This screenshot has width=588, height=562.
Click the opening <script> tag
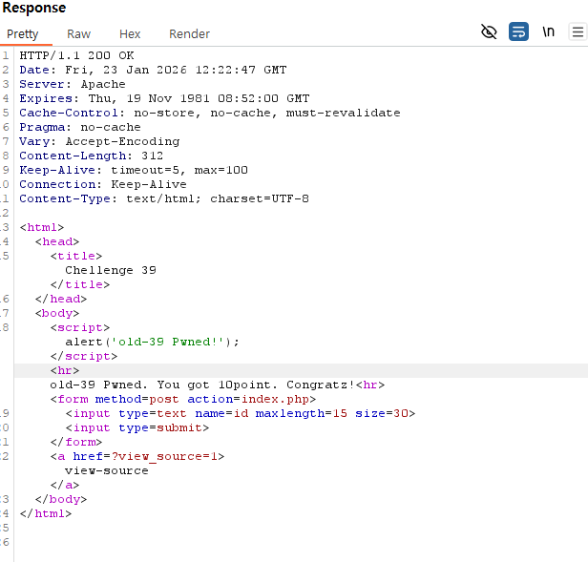point(80,327)
